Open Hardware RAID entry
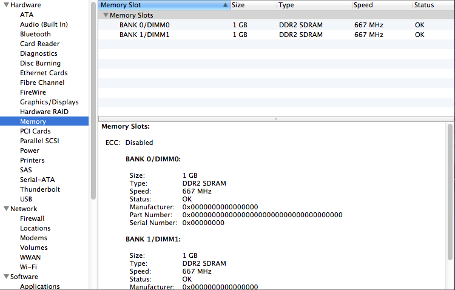Screen dimensions: 455x290 [44, 112]
